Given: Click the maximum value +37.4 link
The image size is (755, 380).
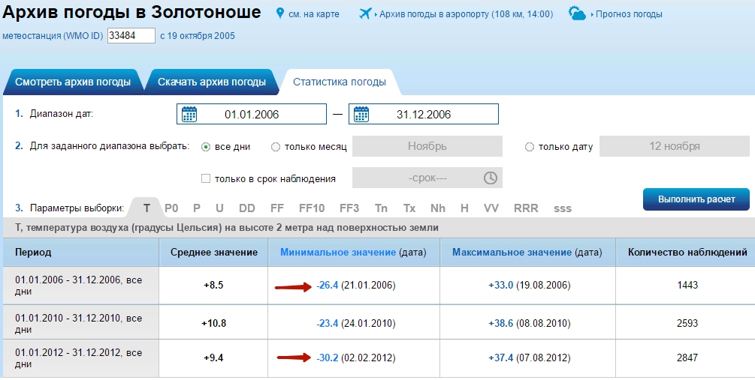Looking at the screenshot, I should pos(501,358).
